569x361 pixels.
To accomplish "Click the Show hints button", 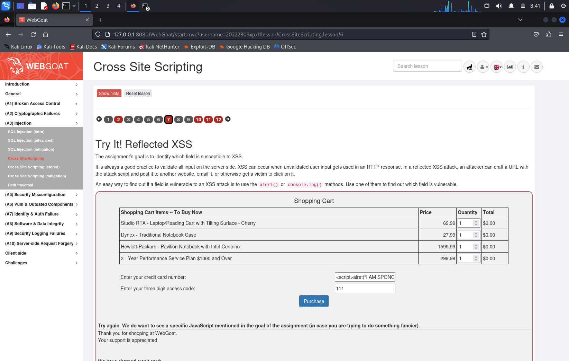I will [x=109, y=94].
